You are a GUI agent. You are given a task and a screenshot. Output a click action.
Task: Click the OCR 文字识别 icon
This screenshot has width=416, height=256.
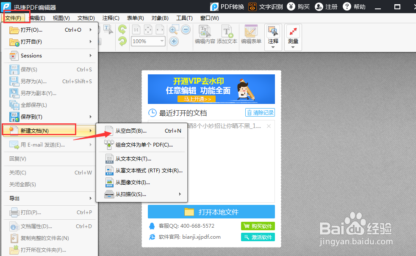click(x=252, y=7)
